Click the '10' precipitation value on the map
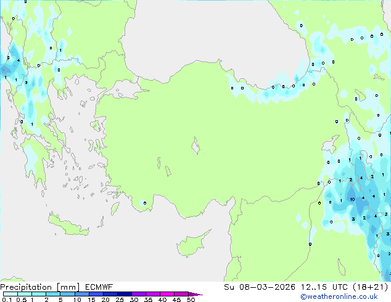This screenshot has height=302, width=391. pyautogui.click(x=352, y=199)
